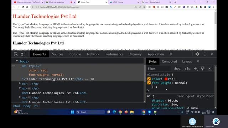Open the Application tab
The height and width of the screenshot is (128, 228).
click(x=156, y=54)
